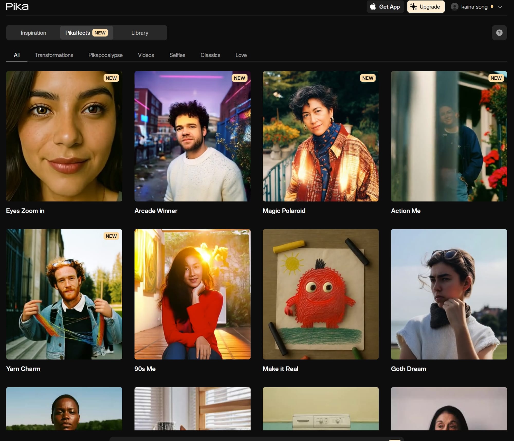Click NEW badge on Eyes Zoom in
Viewport: 514px width, 441px height.
(x=111, y=78)
